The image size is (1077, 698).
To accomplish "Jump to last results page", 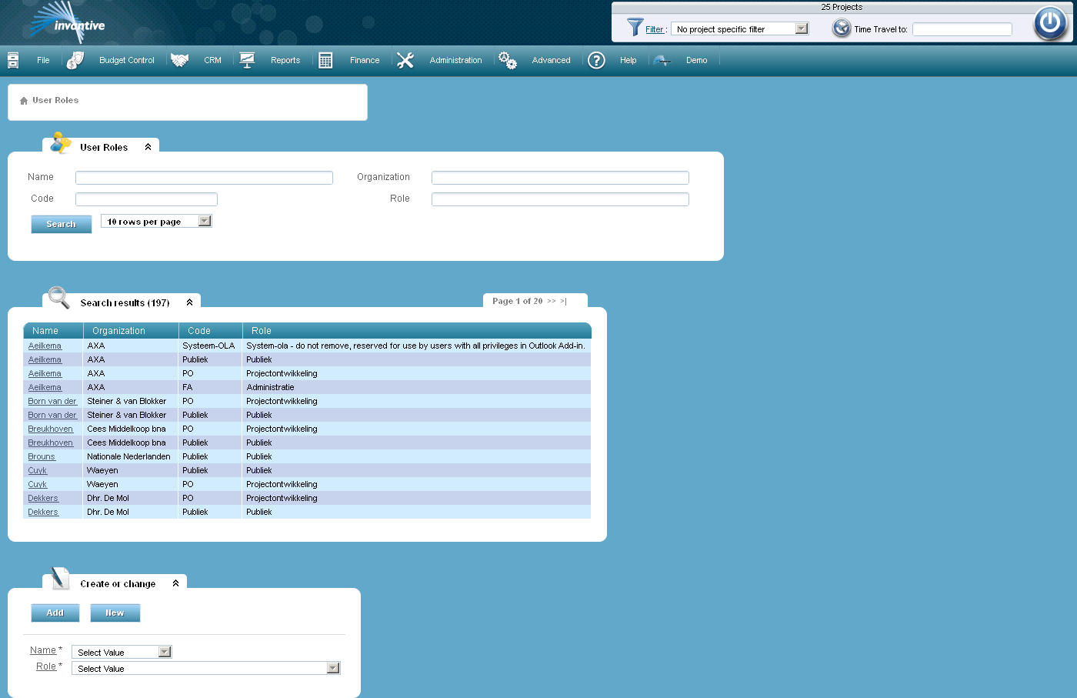I will point(564,301).
